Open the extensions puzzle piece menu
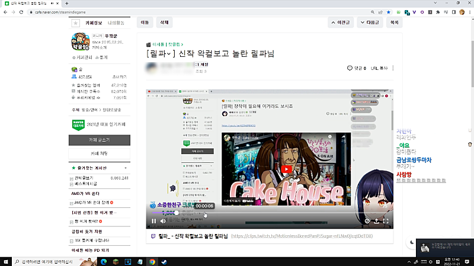Image resolution: width=474 pixels, height=266 pixels. pyautogui.click(x=438, y=12)
